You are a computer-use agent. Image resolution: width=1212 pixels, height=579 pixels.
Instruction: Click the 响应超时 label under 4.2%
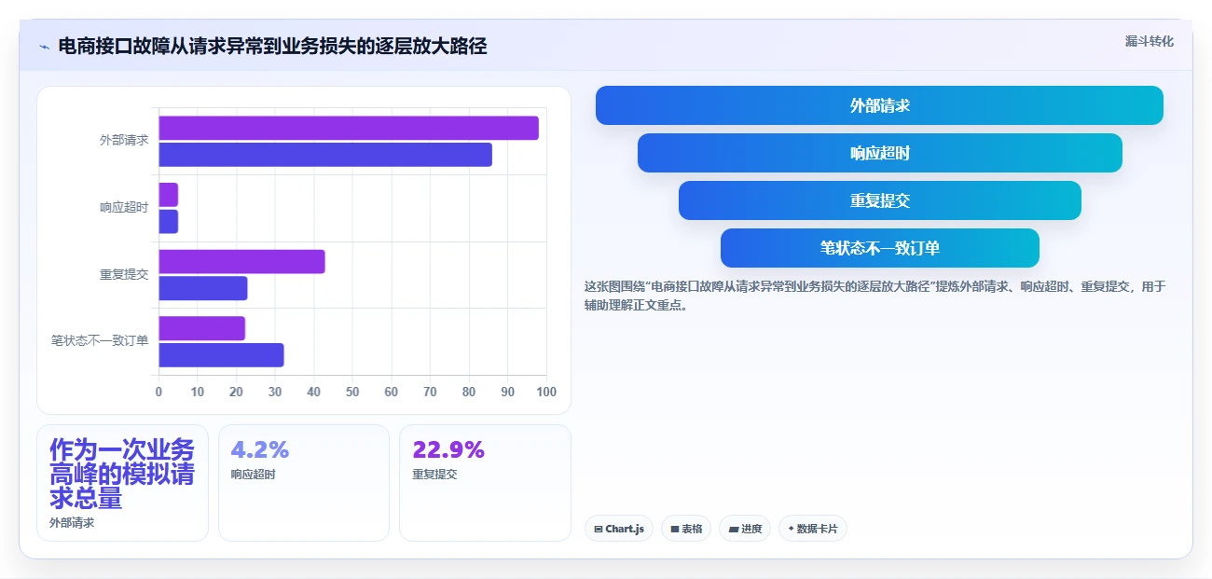click(254, 475)
